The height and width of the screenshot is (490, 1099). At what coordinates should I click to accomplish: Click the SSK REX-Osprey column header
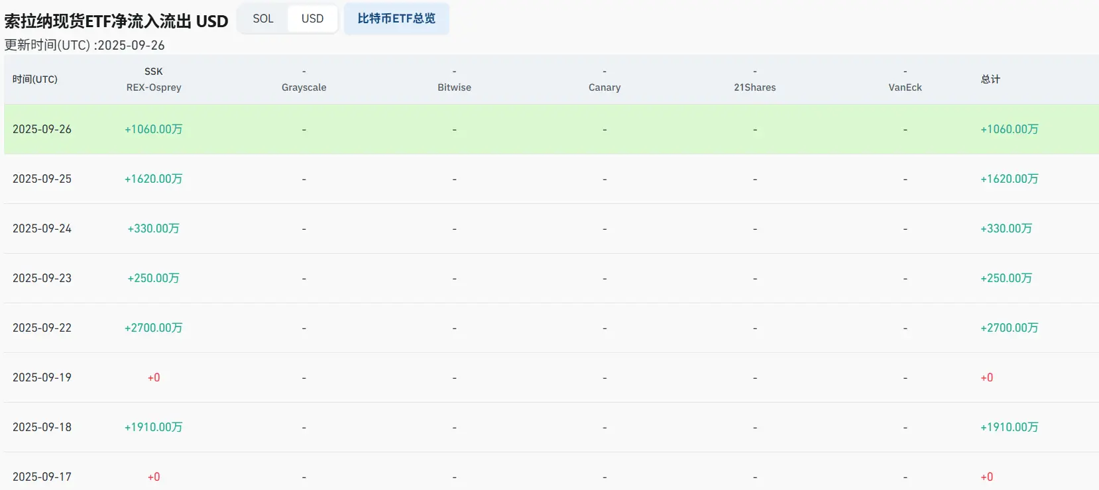click(x=154, y=79)
